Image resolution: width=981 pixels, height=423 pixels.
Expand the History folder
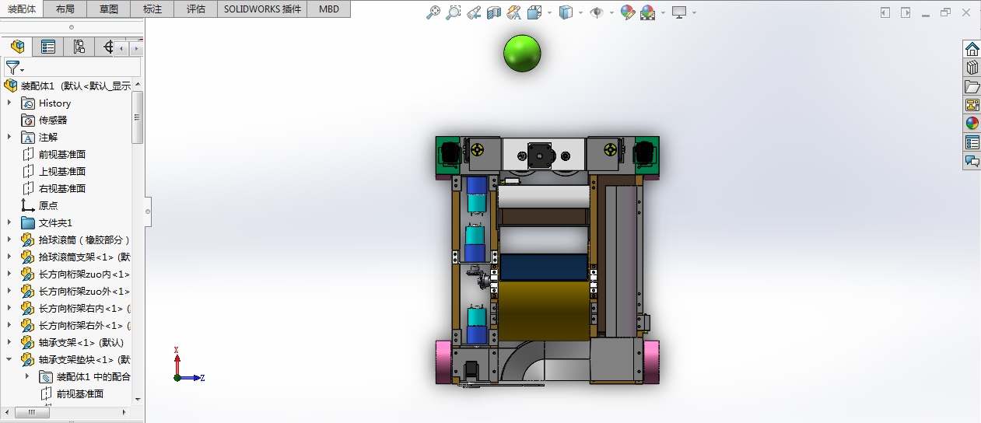pos(9,103)
